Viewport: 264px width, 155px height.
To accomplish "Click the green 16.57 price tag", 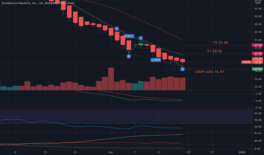I will point(257,69).
